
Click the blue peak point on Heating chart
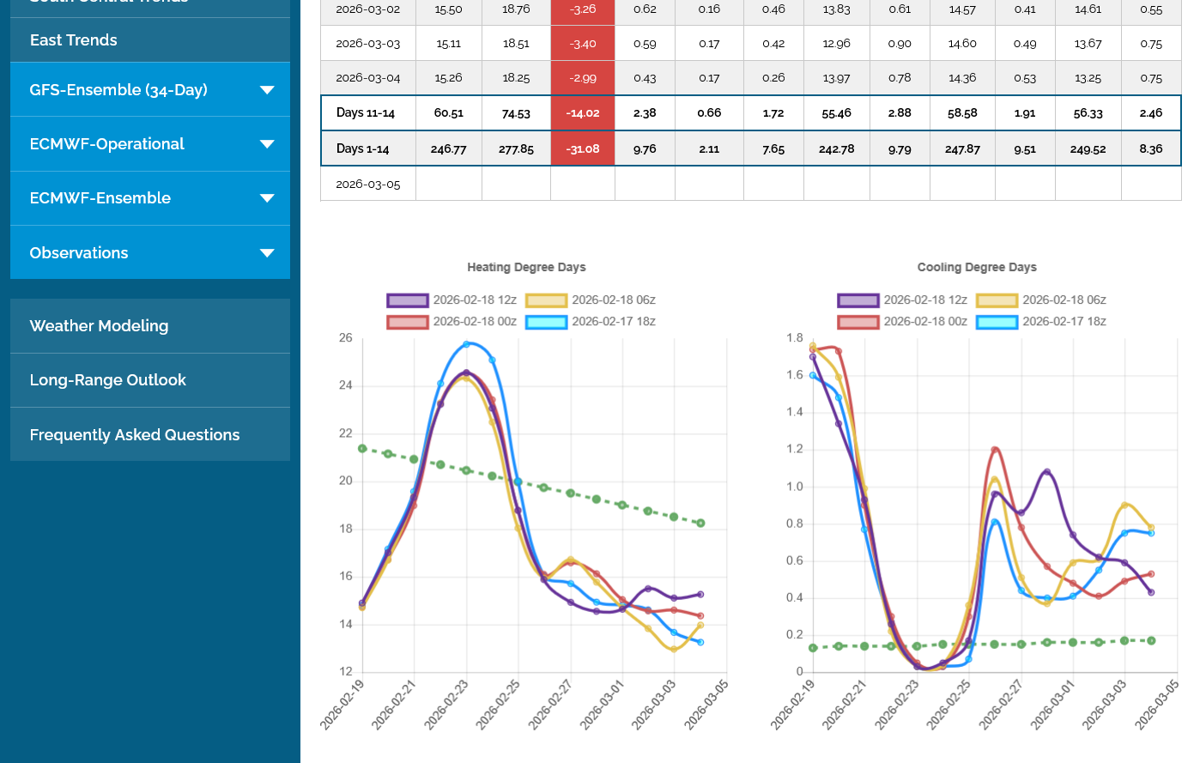click(x=466, y=344)
